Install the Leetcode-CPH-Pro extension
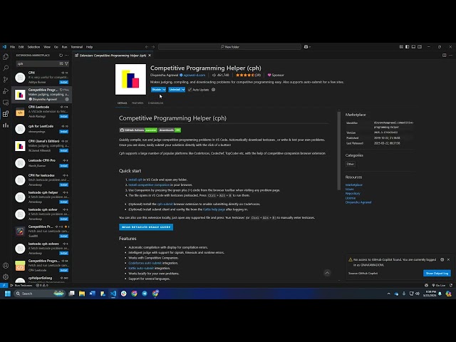456x342 pixels. (64, 166)
